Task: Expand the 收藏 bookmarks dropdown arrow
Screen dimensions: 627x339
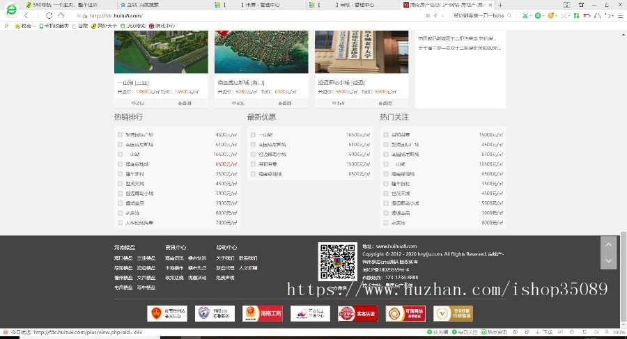Action: (34, 26)
